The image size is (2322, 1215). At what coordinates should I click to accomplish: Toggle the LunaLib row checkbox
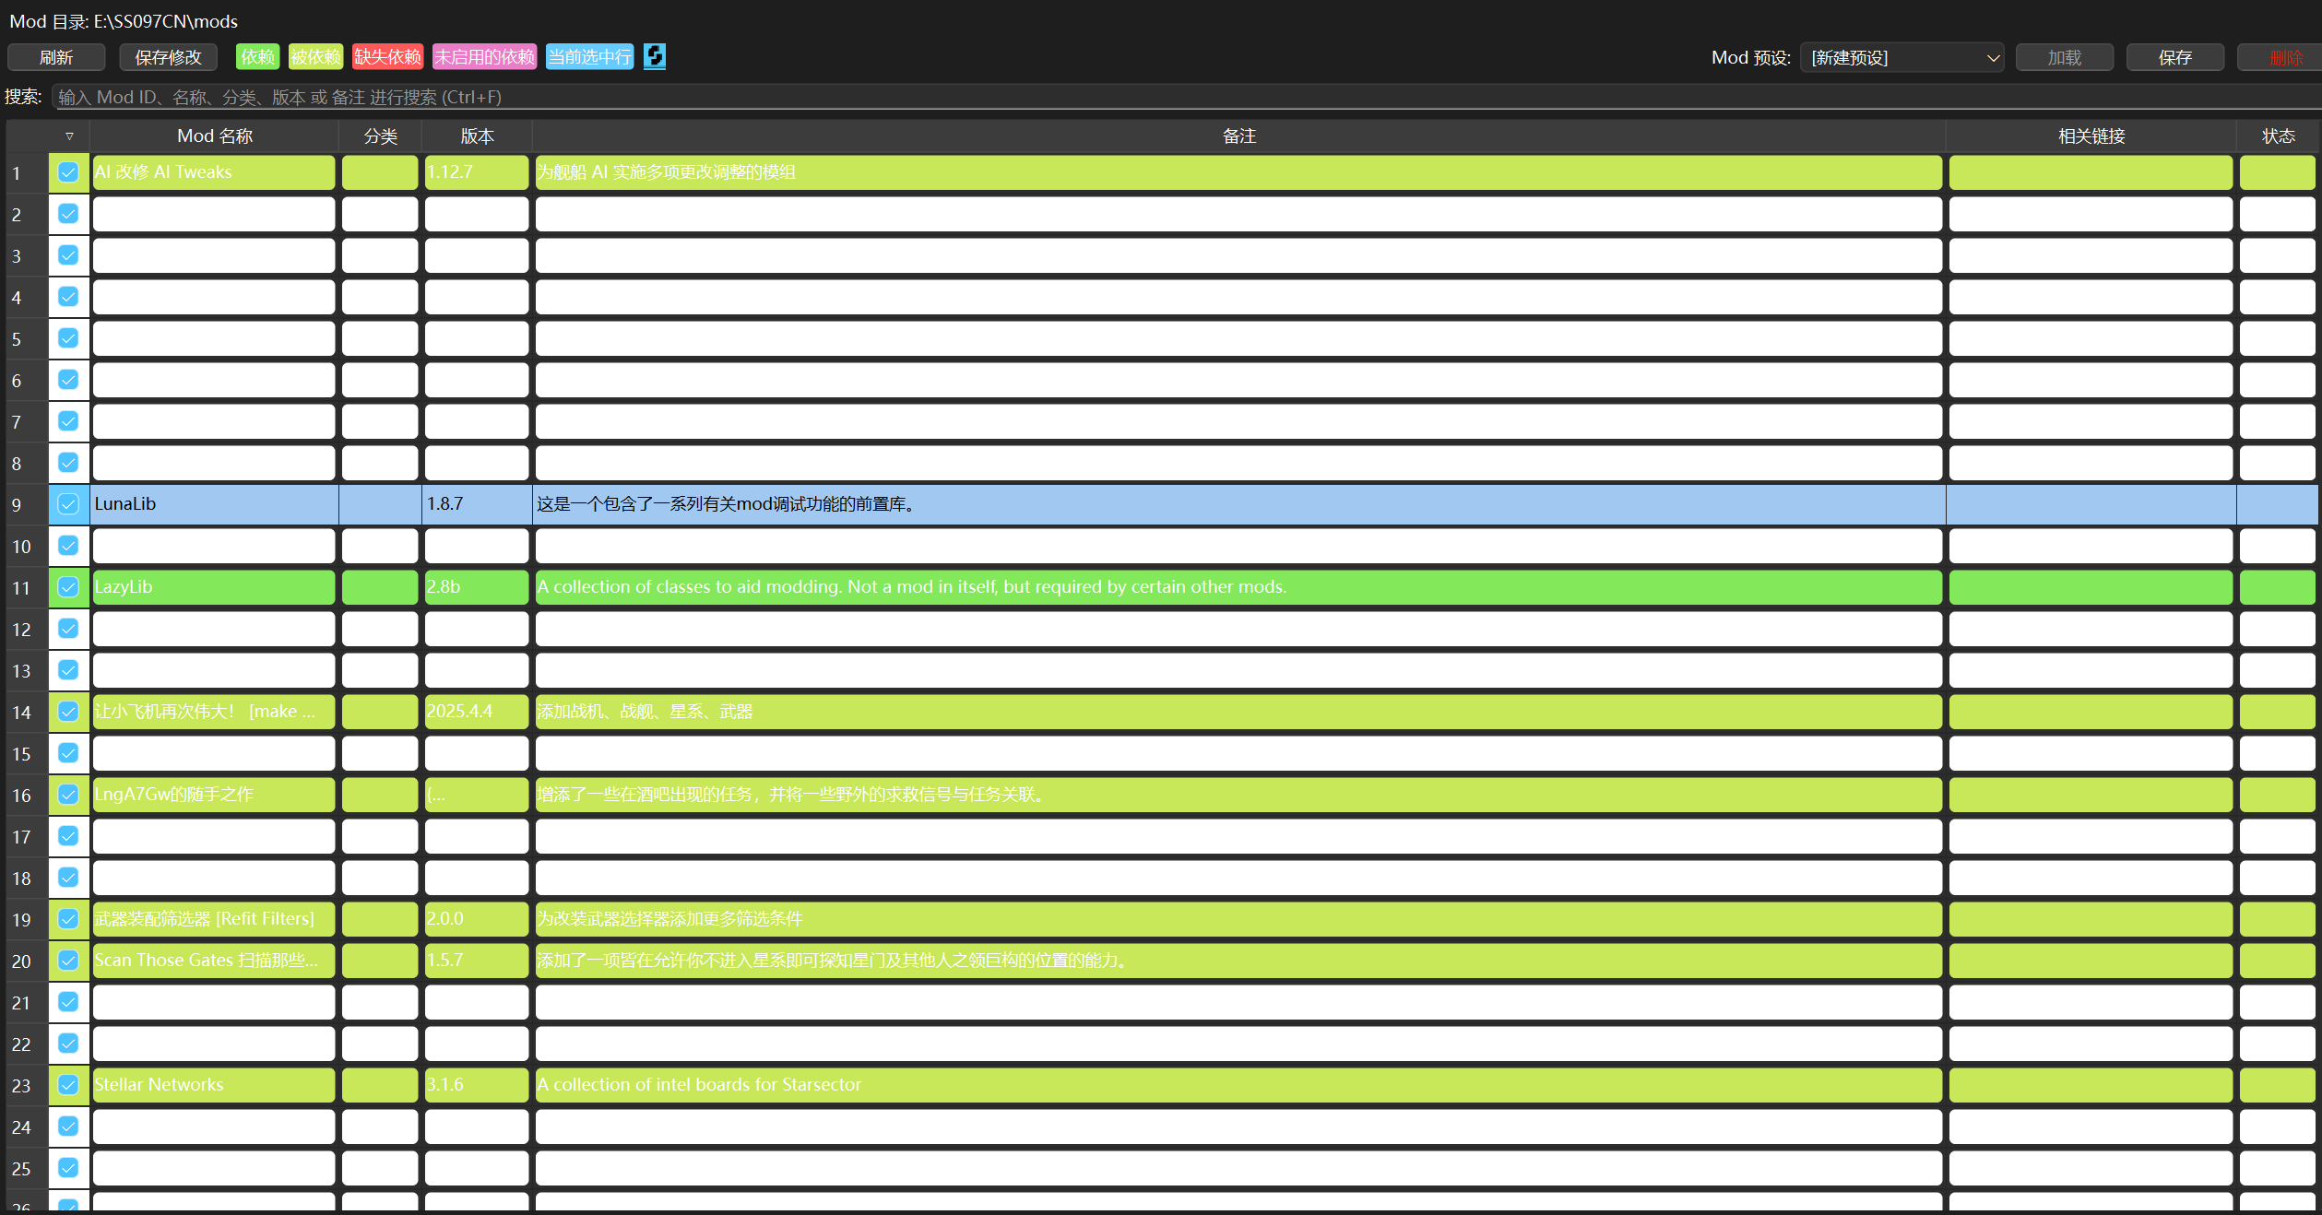coord(68,504)
